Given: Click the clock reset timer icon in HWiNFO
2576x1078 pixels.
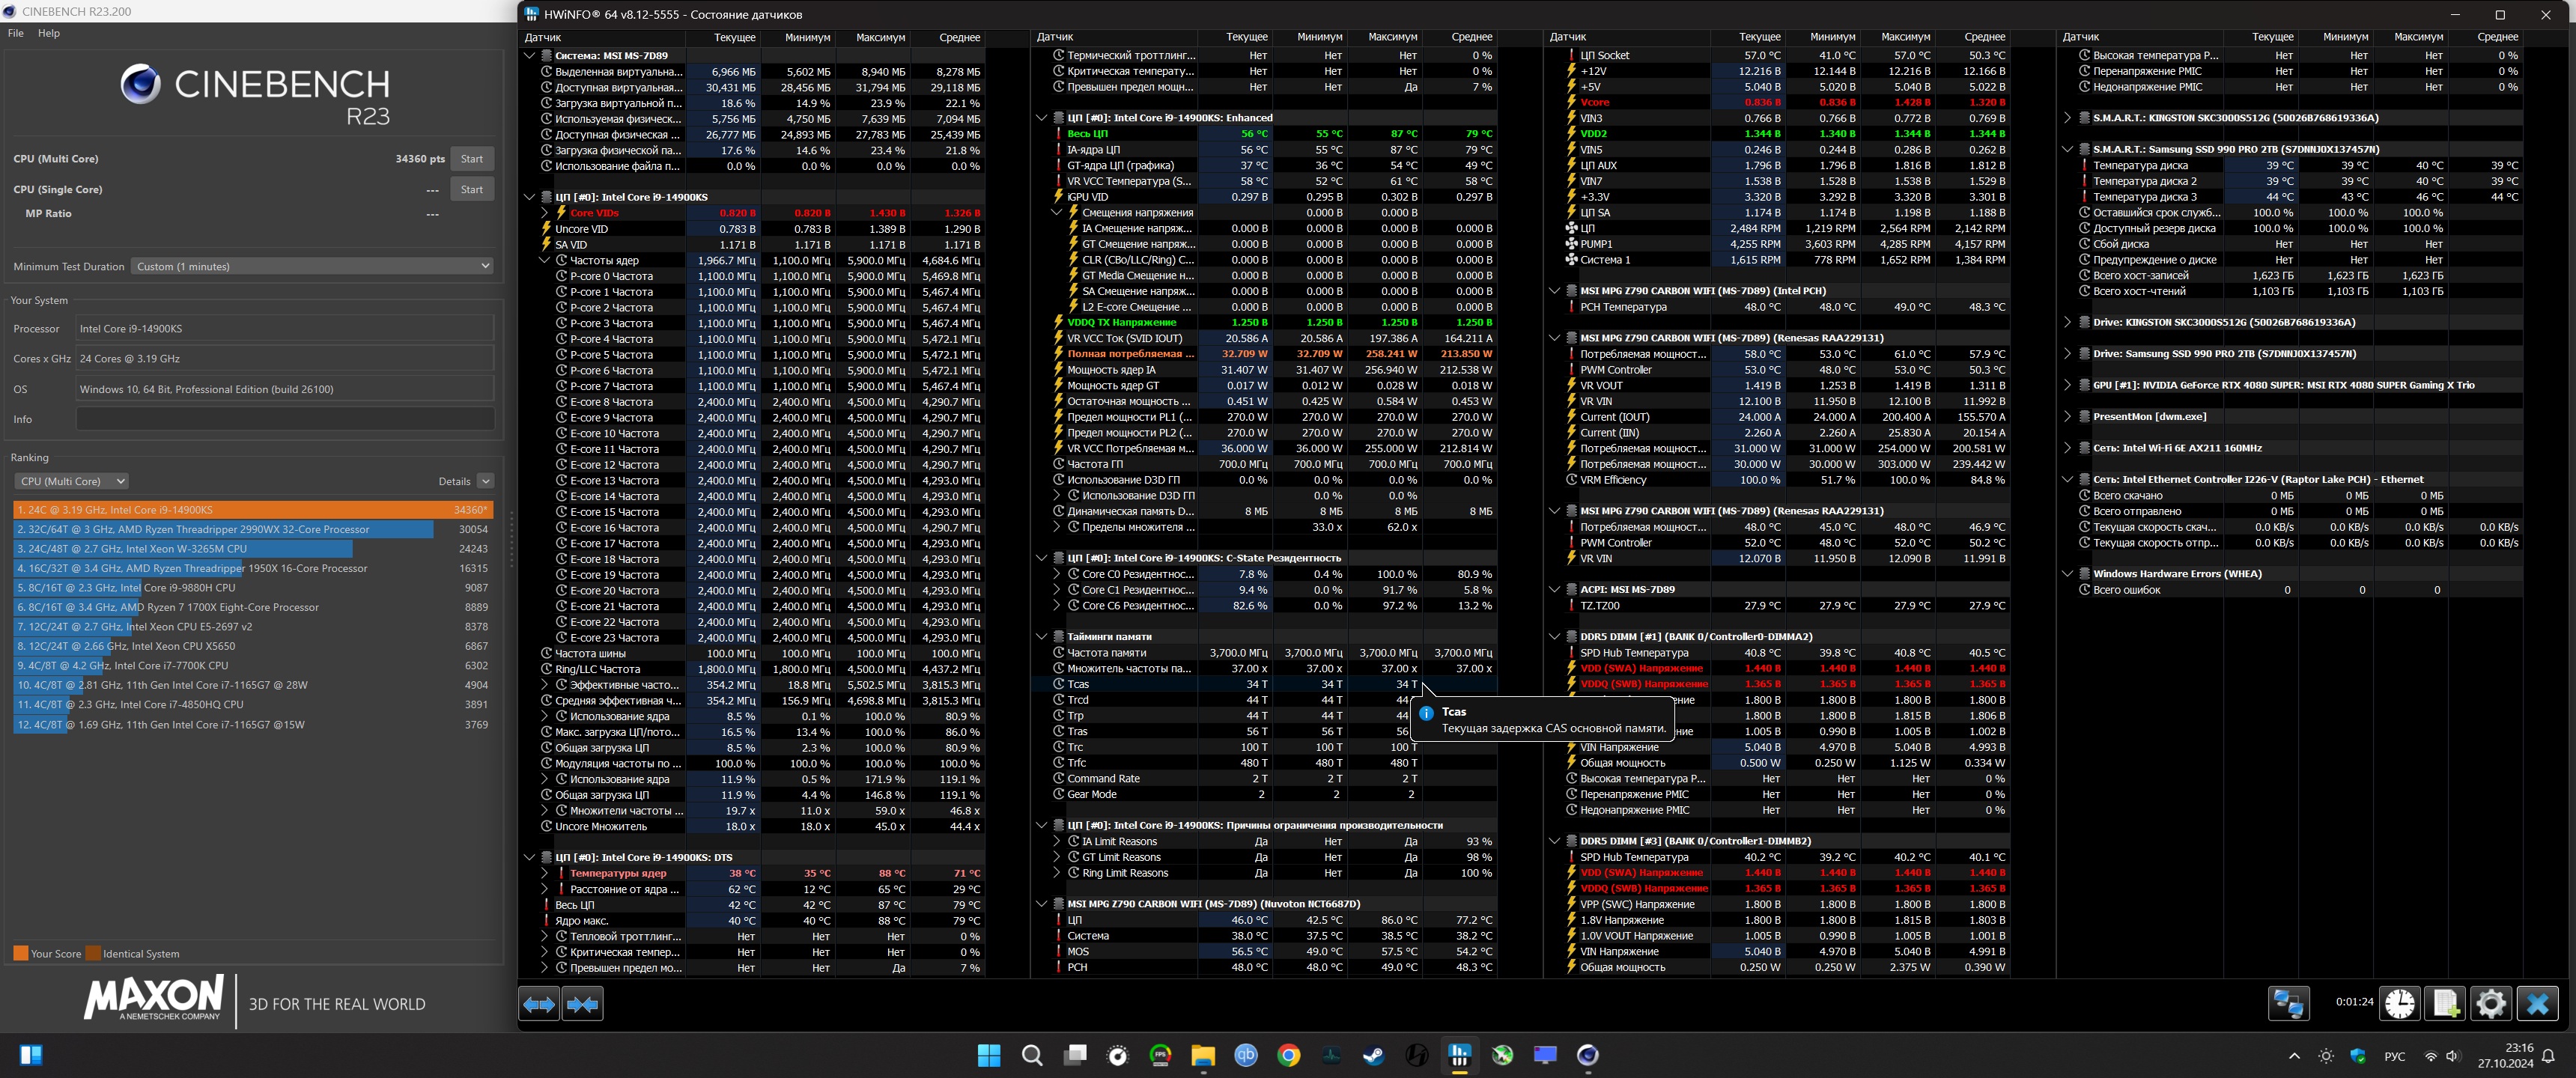Looking at the screenshot, I should click(2400, 1003).
